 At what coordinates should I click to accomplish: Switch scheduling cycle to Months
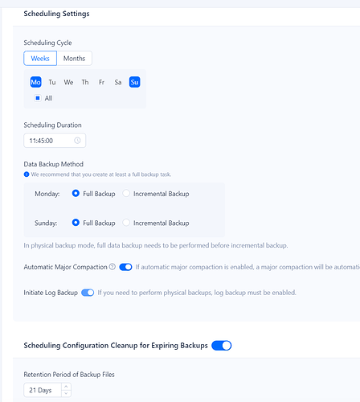click(x=74, y=58)
